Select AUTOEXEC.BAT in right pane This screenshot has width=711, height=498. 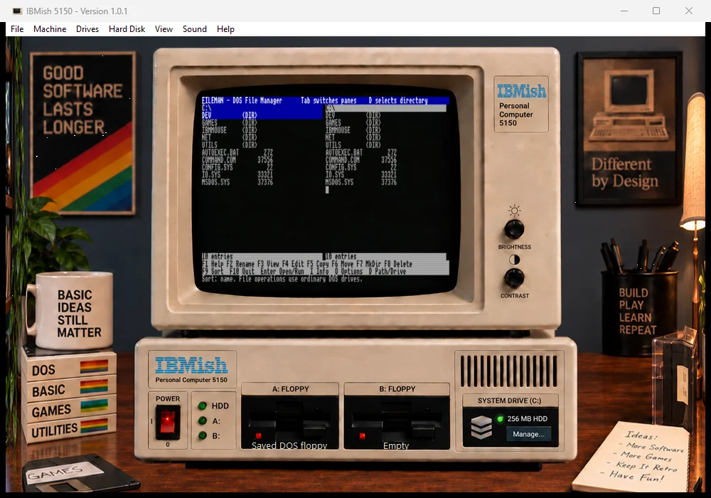(385, 152)
